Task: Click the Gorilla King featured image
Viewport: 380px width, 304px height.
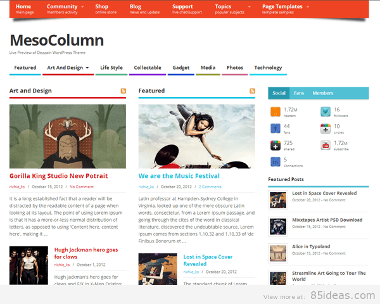Action: (68, 136)
